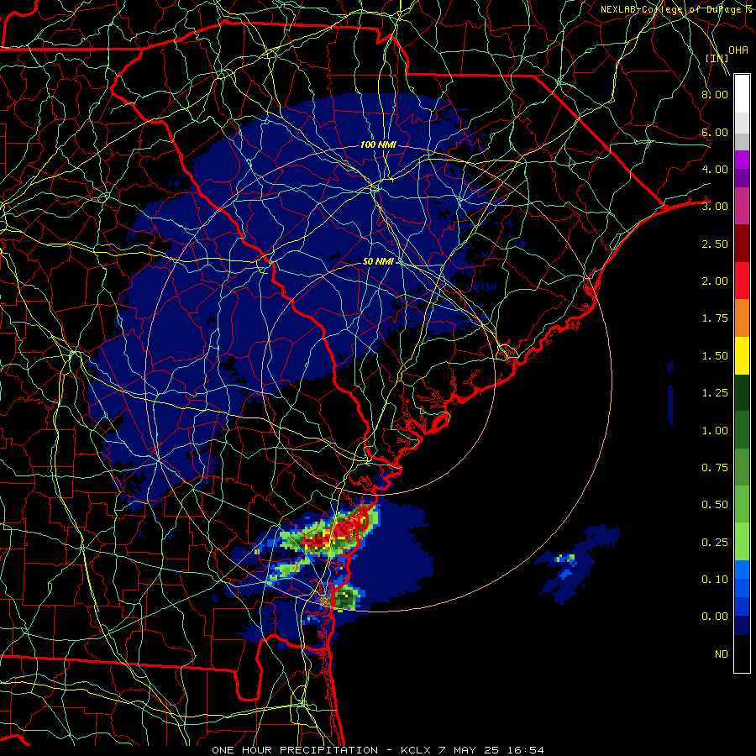This screenshot has width=756, height=756.
Task: Select the dark red legend swatch near 2.50
Action: click(742, 244)
